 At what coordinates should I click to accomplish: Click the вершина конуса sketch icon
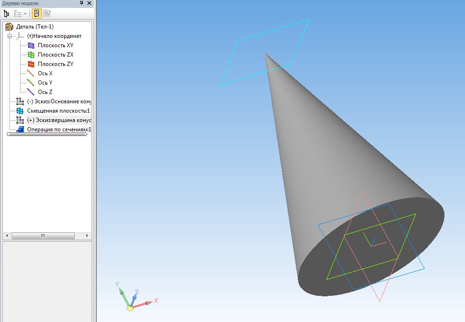20,120
